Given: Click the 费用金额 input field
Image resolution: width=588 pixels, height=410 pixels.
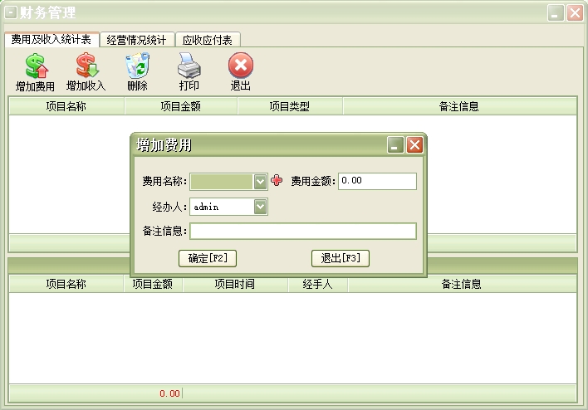Looking at the screenshot, I should click(x=377, y=181).
